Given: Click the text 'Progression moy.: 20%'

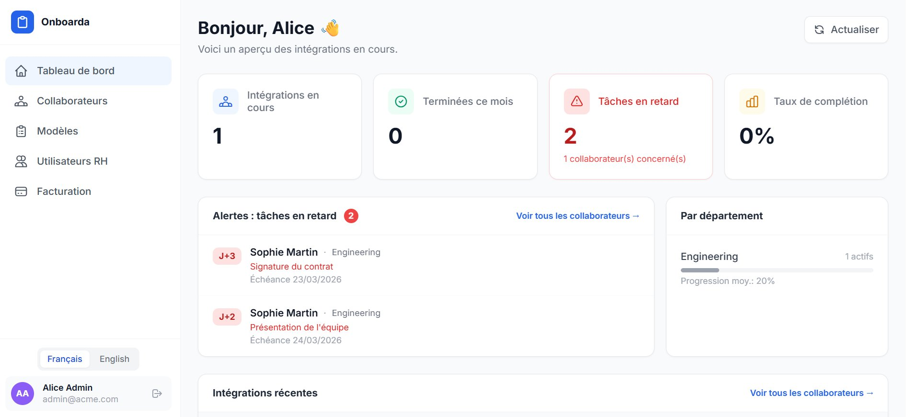Looking at the screenshot, I should click(728, 281).
